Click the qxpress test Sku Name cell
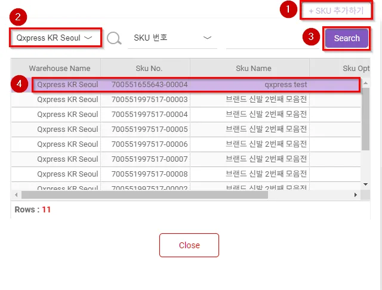 point(250,85)
